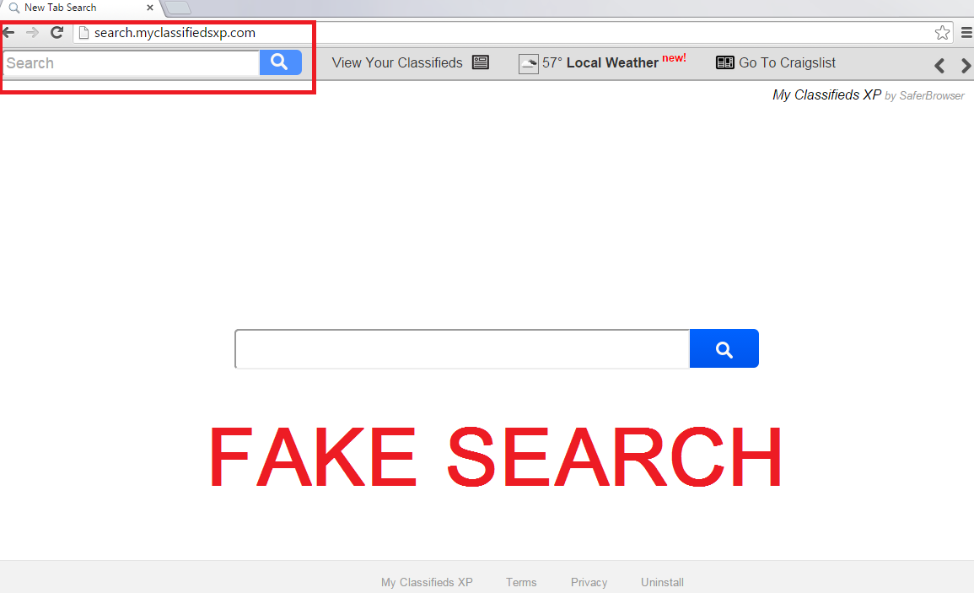Open View Your Classifieds link
974x593 pixels.
coord(397,62)
